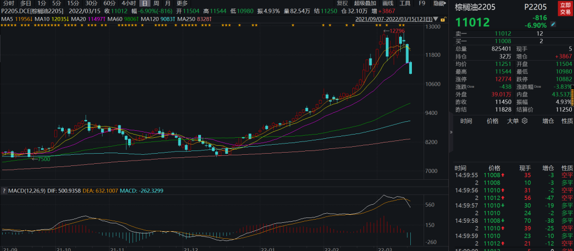Open the gear settings beside 大单
The image size is (574, 251).
(524, 121)
